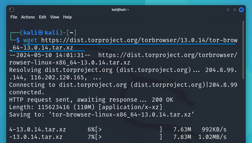This screenshot has width=252, height=143.
Task: Click the 7% download progress bar
Action: [128, 137]
